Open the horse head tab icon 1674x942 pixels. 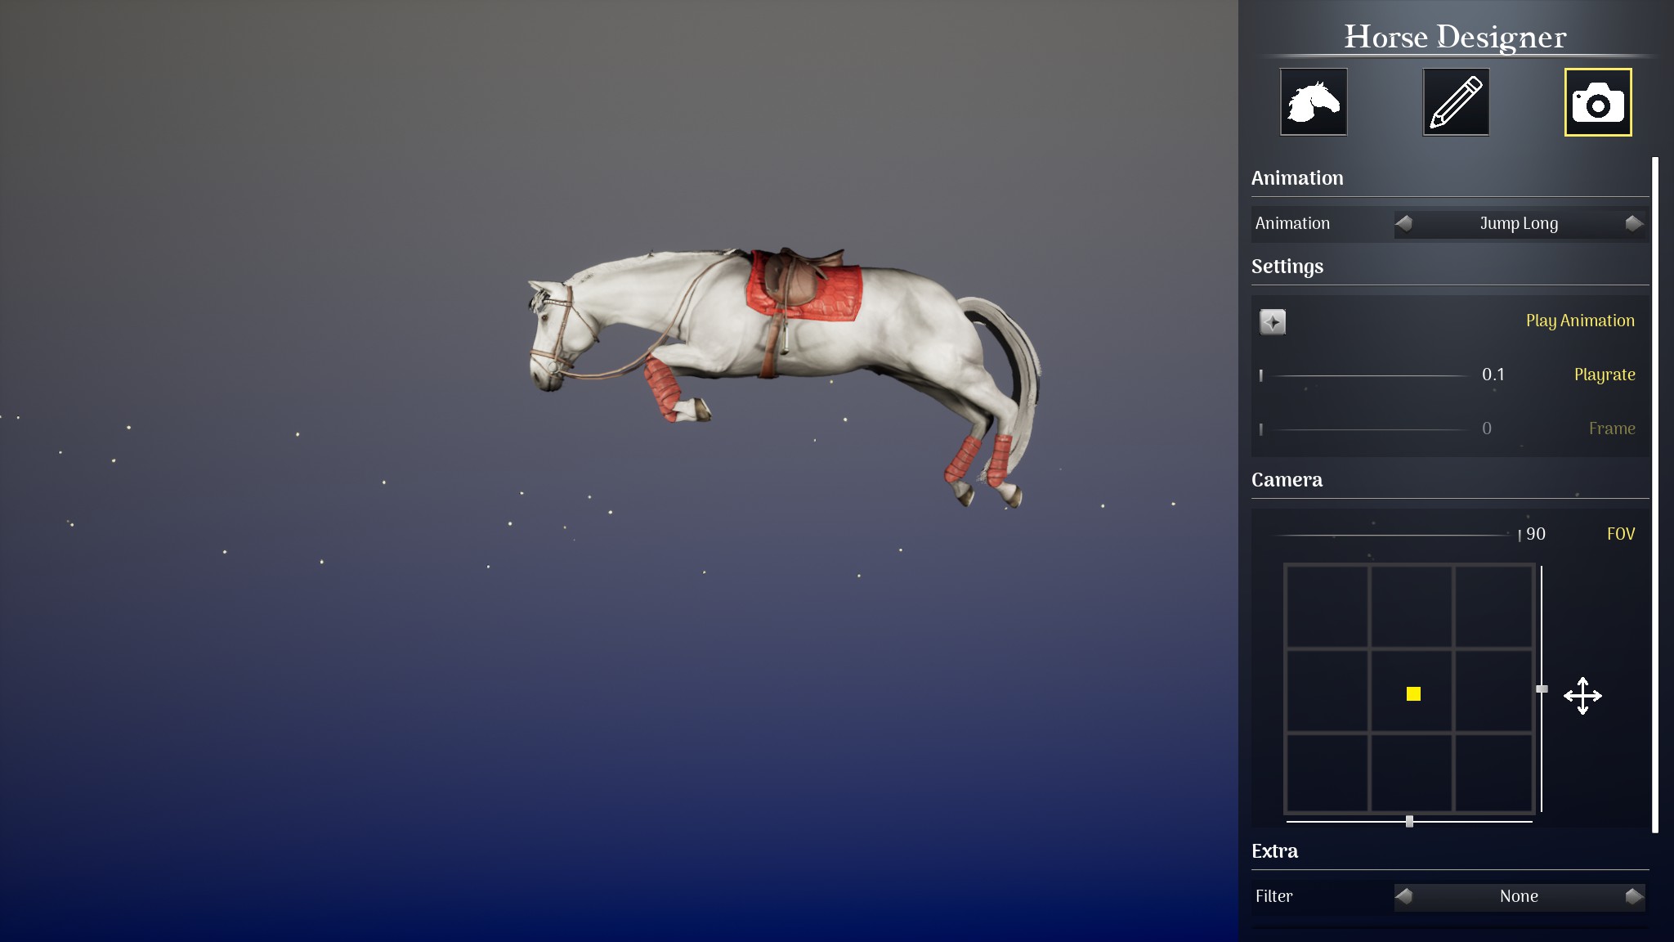tap(1313, 102)
